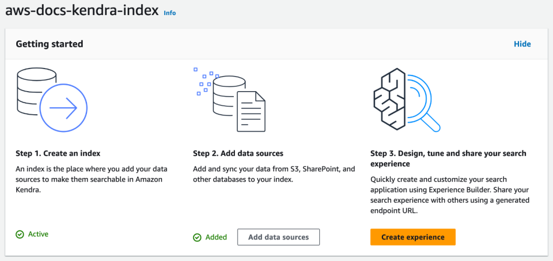Click the Add data sources button
This screenshot has height=261, width=553.
279,237
